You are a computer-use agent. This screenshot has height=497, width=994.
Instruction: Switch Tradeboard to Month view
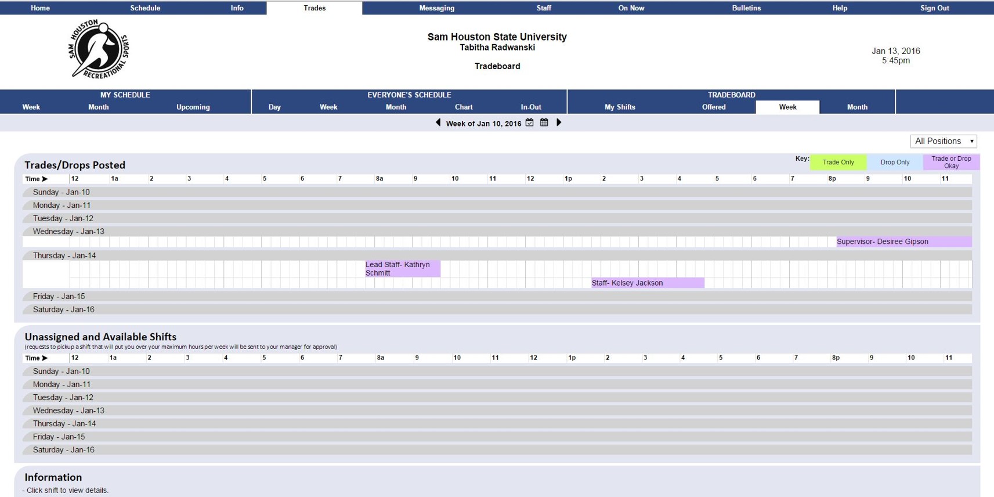click(857, 107)
